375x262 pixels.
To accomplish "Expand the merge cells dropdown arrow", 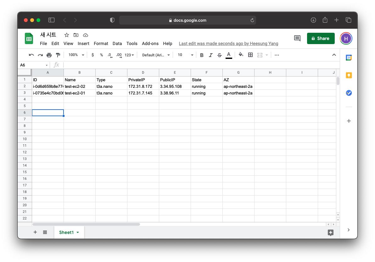I will pyautogui.click(x=267, y=55).
